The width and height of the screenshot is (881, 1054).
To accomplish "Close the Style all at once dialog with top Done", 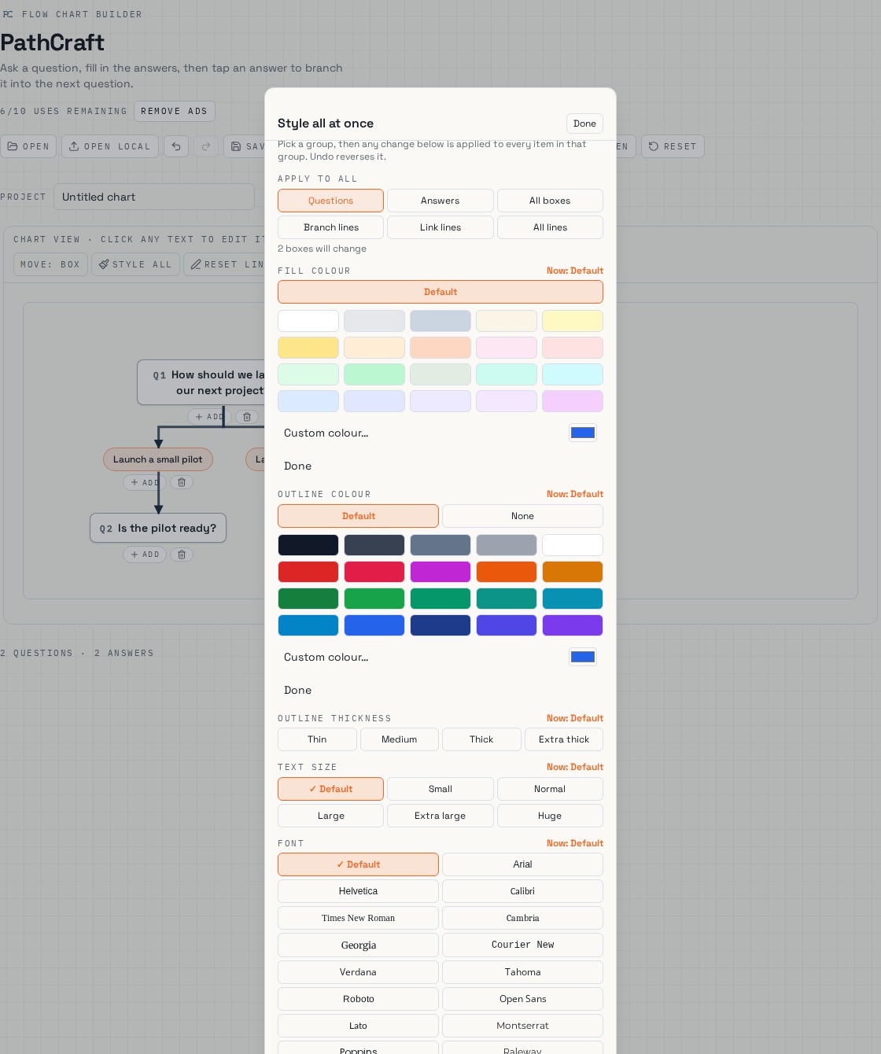I will [584, 123].
